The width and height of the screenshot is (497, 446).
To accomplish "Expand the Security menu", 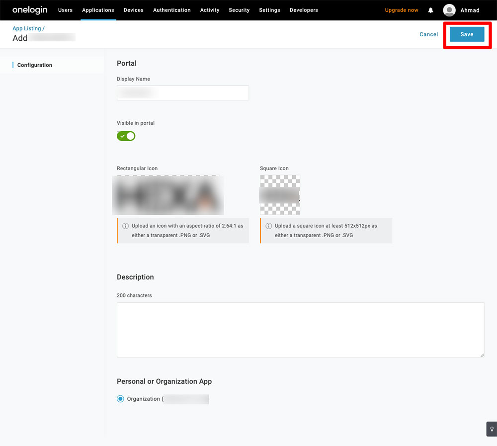I will coord(239,10).
